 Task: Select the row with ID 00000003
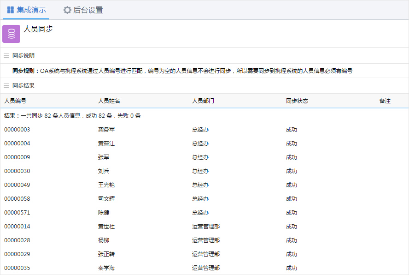(17, 130)
